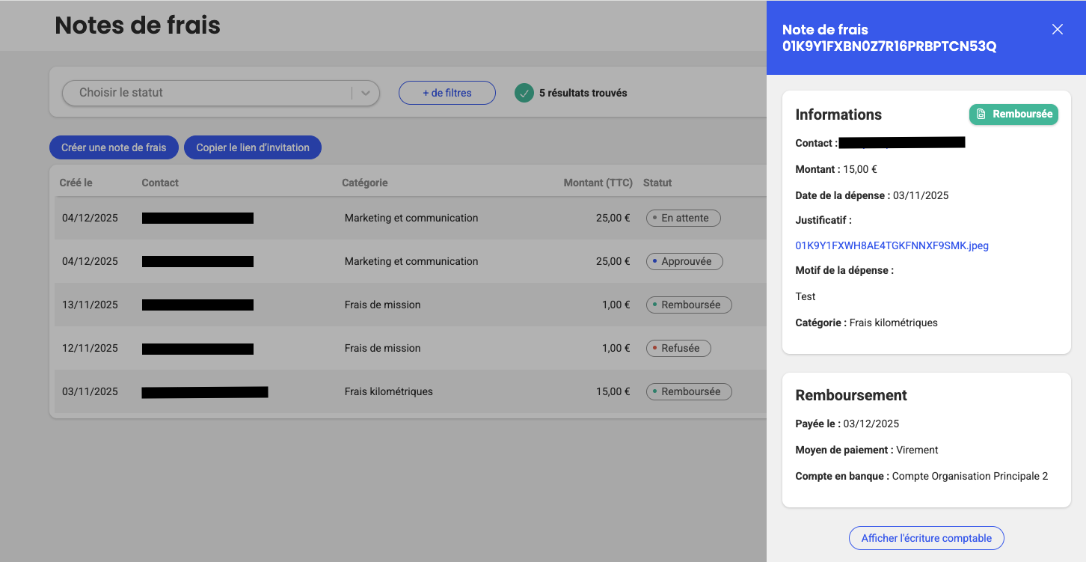
Task: Open the + de filtres button
Action: (447, 93)
